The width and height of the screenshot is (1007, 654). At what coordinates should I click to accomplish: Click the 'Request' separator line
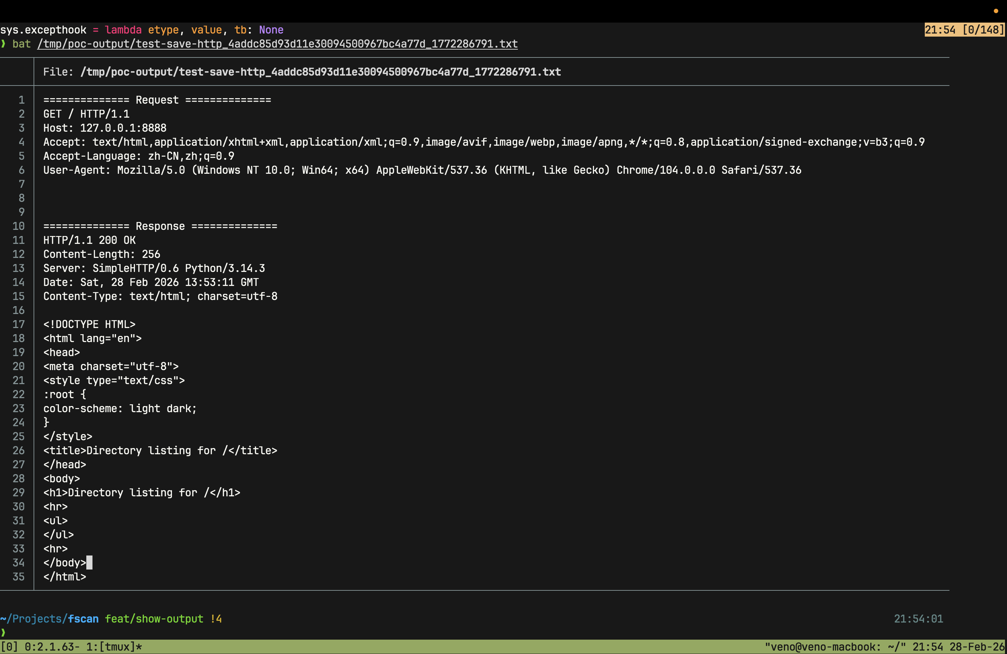point(157,100)
